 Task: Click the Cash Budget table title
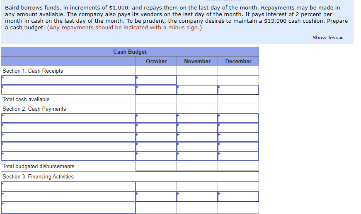[130, 52]
